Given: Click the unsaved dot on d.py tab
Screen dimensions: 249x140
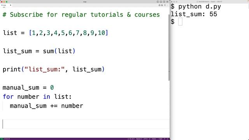Looking at the screenshot, I should 11,5.
